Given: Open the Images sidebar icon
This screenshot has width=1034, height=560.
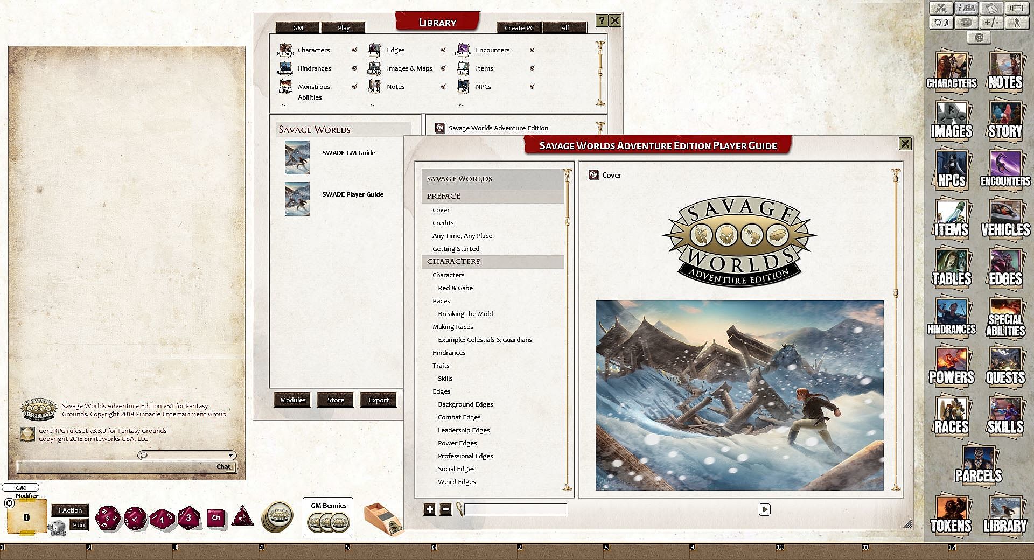Looking at the screenshot, I should tap(952, 119).
